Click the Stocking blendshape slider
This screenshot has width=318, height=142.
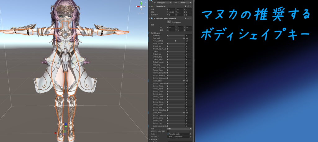(x=176, y=35)
